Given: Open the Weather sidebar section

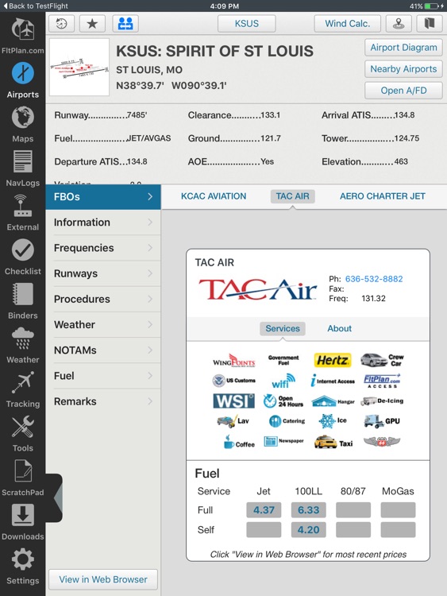Looking at the screenshot, I should tap(22, 345).
